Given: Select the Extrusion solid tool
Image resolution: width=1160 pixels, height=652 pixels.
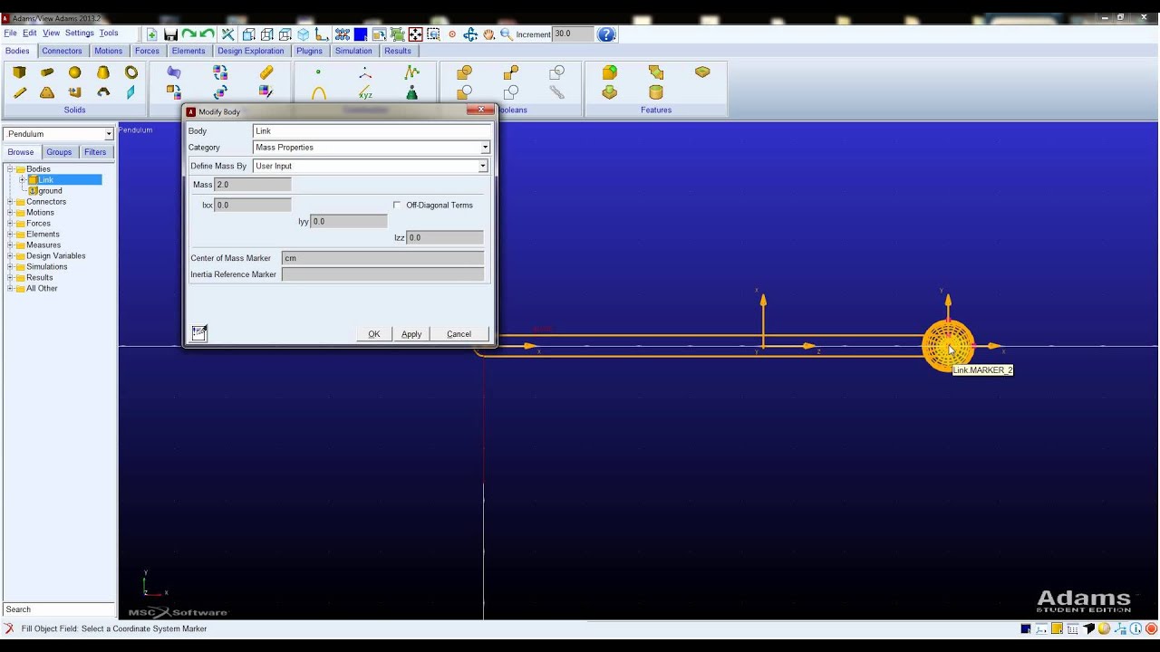Looking at the screenshot, I should coord(75,92).
